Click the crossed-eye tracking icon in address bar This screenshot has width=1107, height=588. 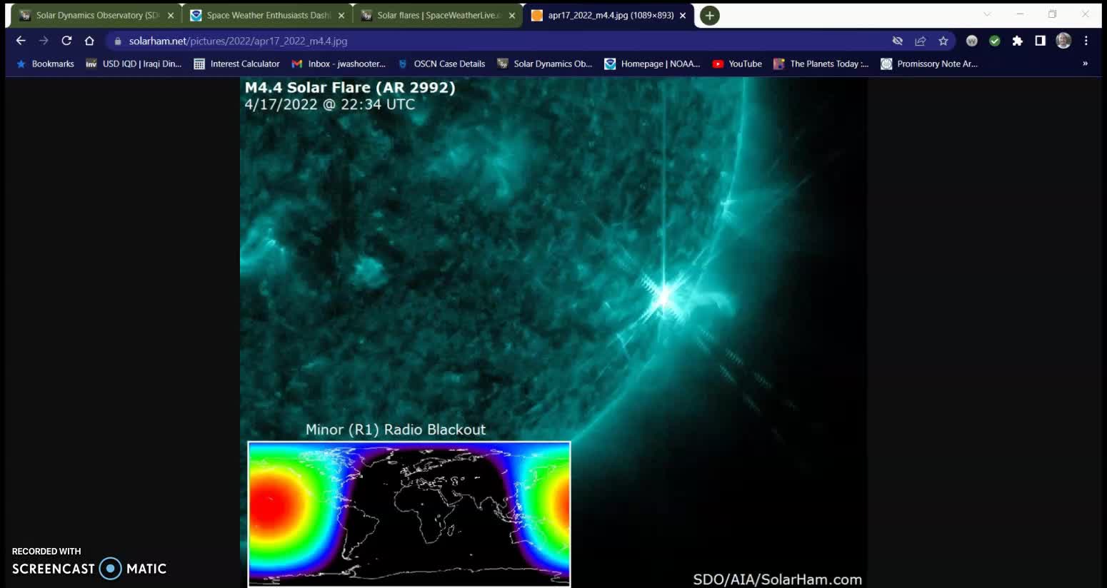click(898, 41)
